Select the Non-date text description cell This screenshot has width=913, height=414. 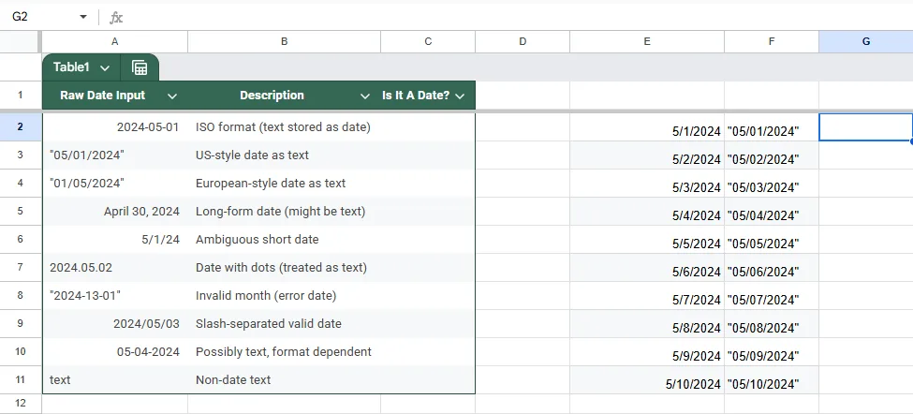pyautogui.click(x=284, y=379)
